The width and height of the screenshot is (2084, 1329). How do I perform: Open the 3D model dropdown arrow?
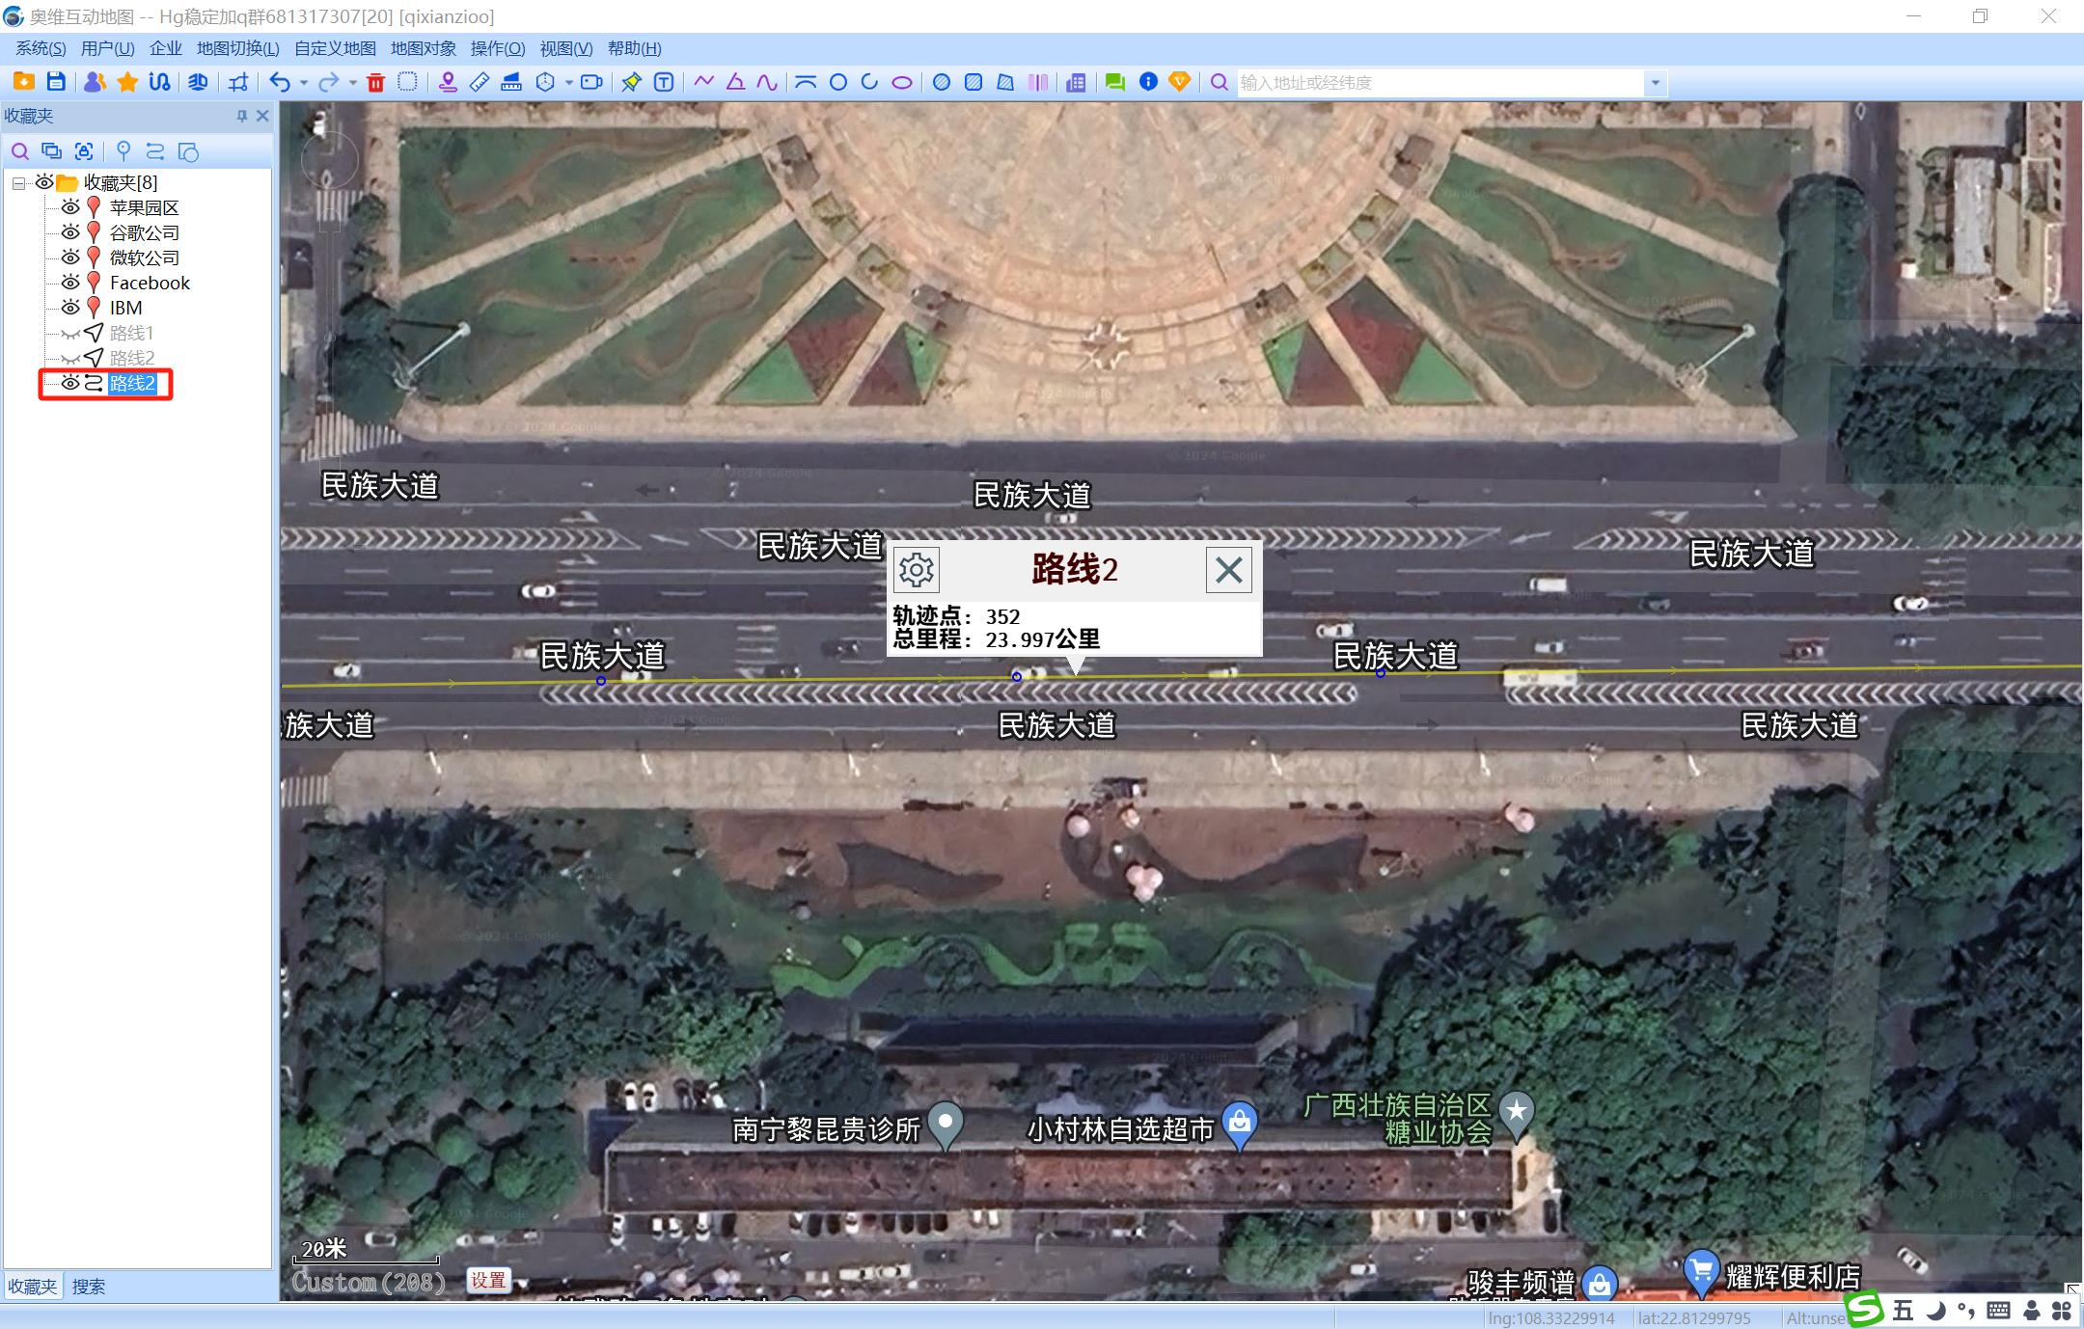(569, 83)
